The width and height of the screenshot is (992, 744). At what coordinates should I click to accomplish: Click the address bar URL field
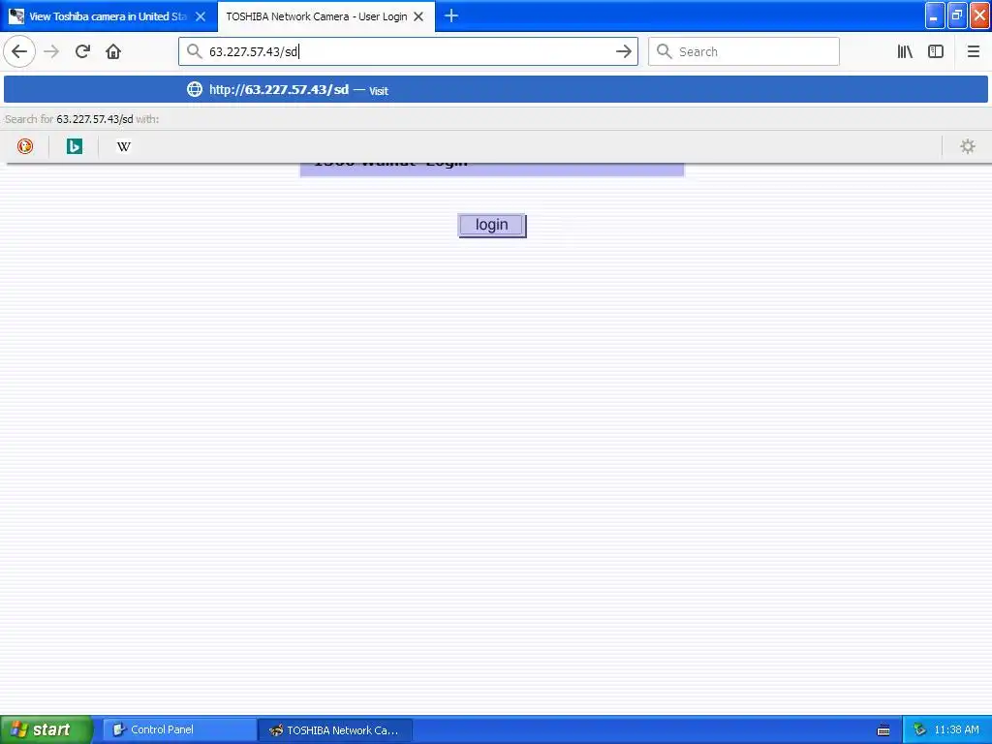pyautogui.click(x=408, y=52)
